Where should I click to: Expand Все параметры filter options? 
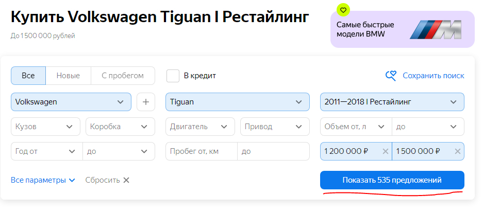coord(43,180)
